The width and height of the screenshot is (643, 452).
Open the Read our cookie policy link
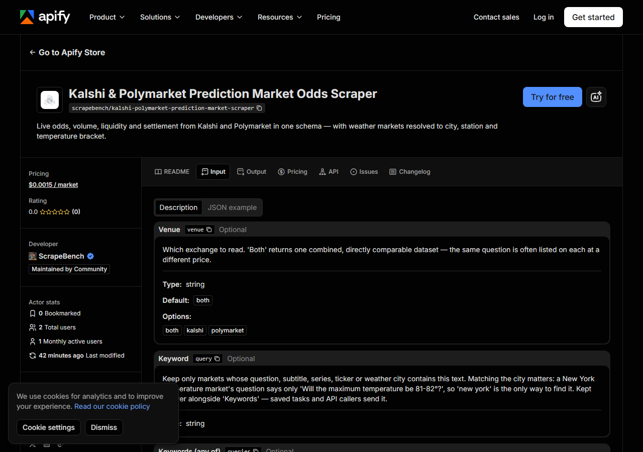(x=112, y=406)
